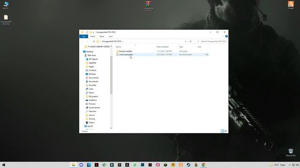Open Discord from the taskbar
Image resolution: width=300 pixels, height=168 pixels.
point(81,165)
